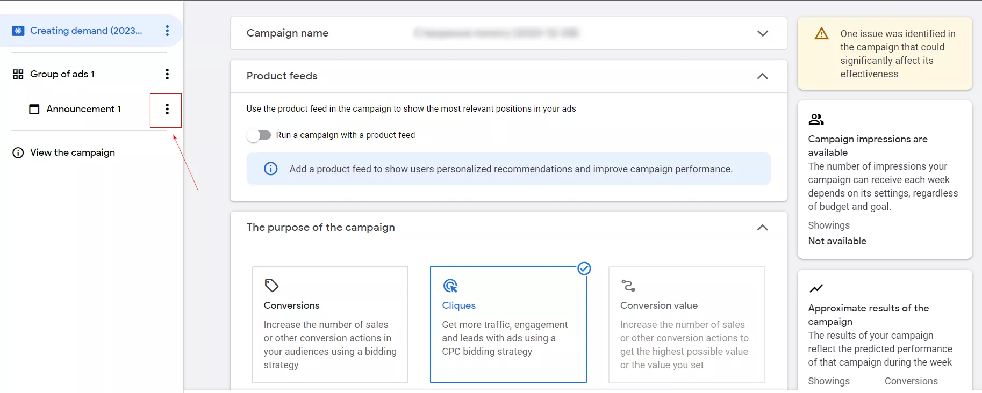Viewport: 982px width, 393px height.
Task: Open View the campaign link
Action: 73,152
